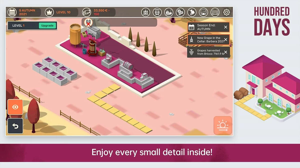Image resolution: width=300 pixels, height=168 pixels.
Task: Open the settings gear icon
Action: point(226,12)
